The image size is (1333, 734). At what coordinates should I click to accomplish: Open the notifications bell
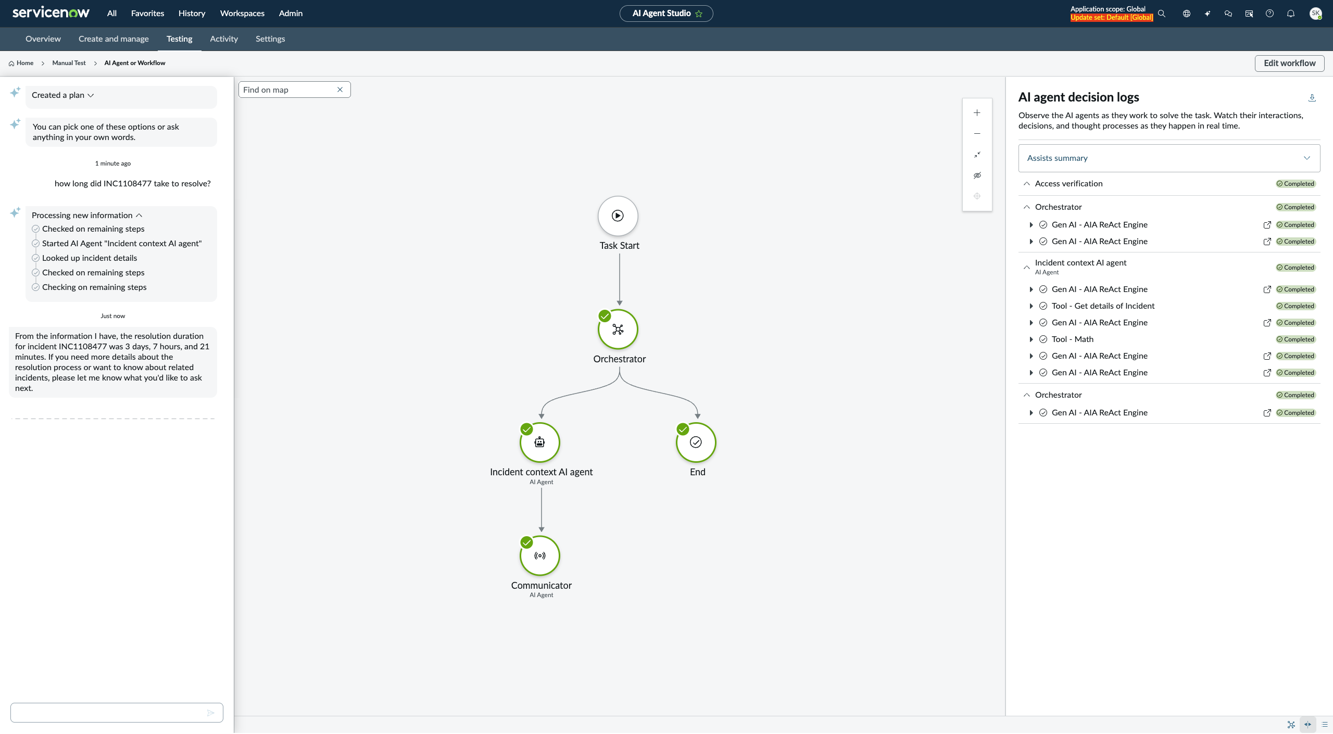tap(1291, 14)
